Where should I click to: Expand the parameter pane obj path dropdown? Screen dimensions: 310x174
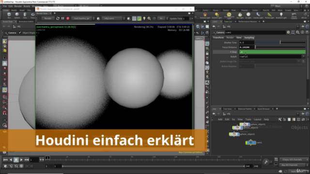tap(298, 27)
